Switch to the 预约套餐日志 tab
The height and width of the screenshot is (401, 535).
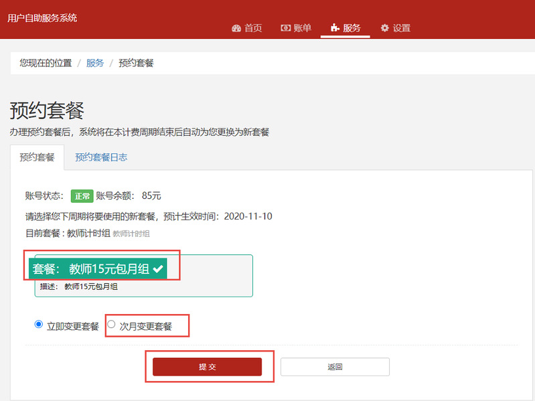[101, 157]
